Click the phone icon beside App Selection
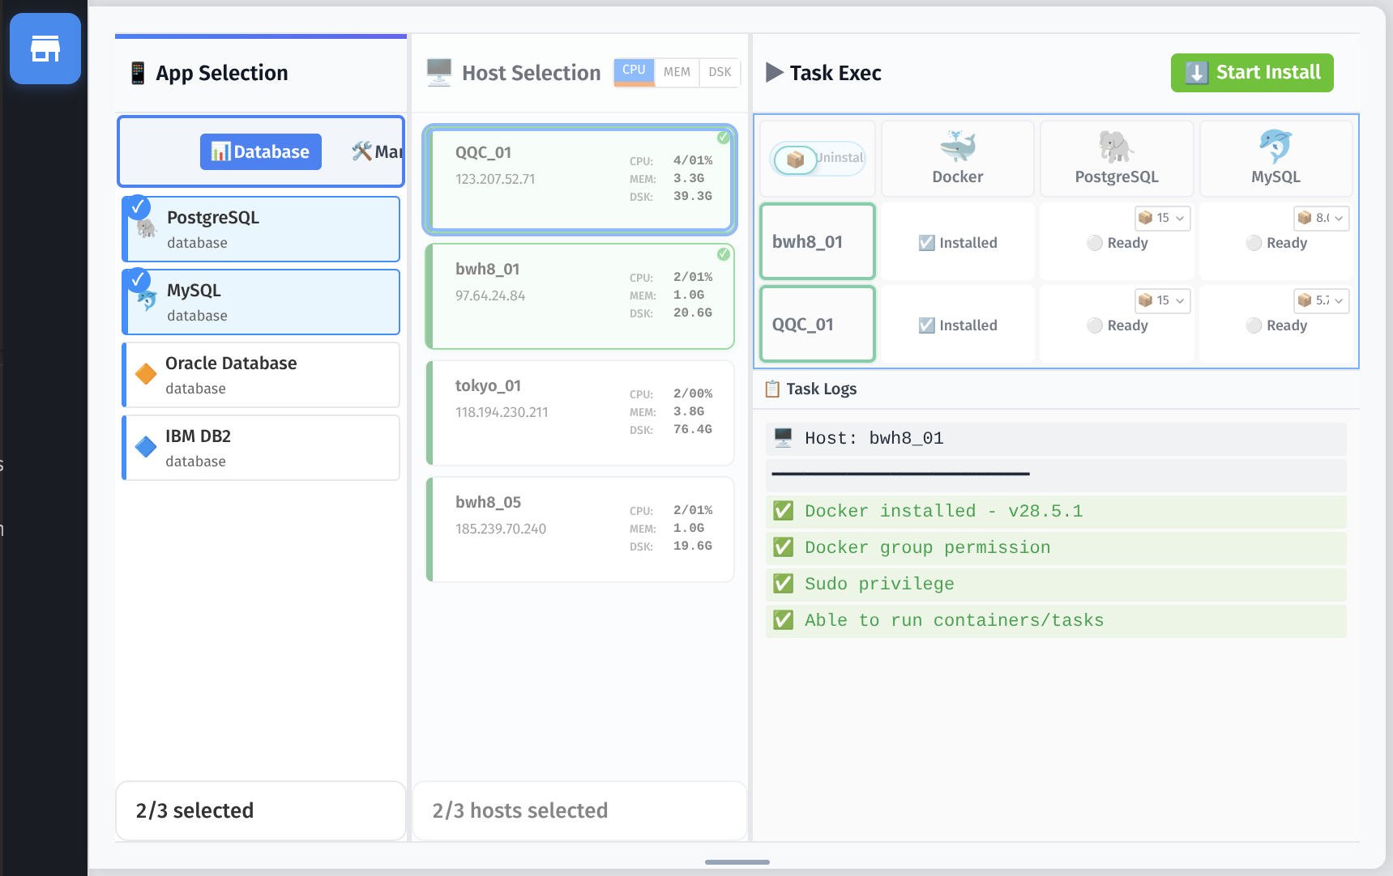This screenshot has width=1393, height=876. click(139, 72)
